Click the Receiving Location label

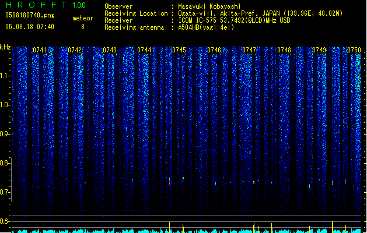click(136, 13)
